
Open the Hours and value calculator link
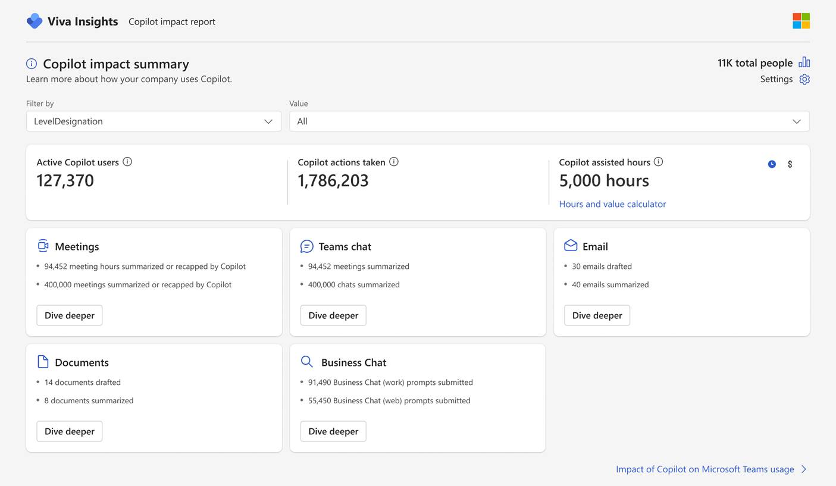pyautogui.click(x=612, y=204)
